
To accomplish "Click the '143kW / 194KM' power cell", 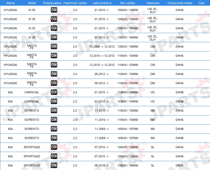I will [128, 101].
